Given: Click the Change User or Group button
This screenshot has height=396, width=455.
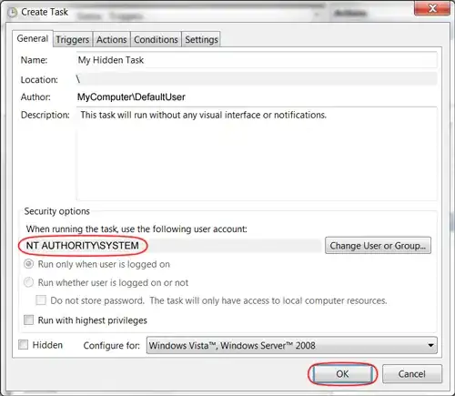Looking at the screenshot, I should tap(378, 246).
